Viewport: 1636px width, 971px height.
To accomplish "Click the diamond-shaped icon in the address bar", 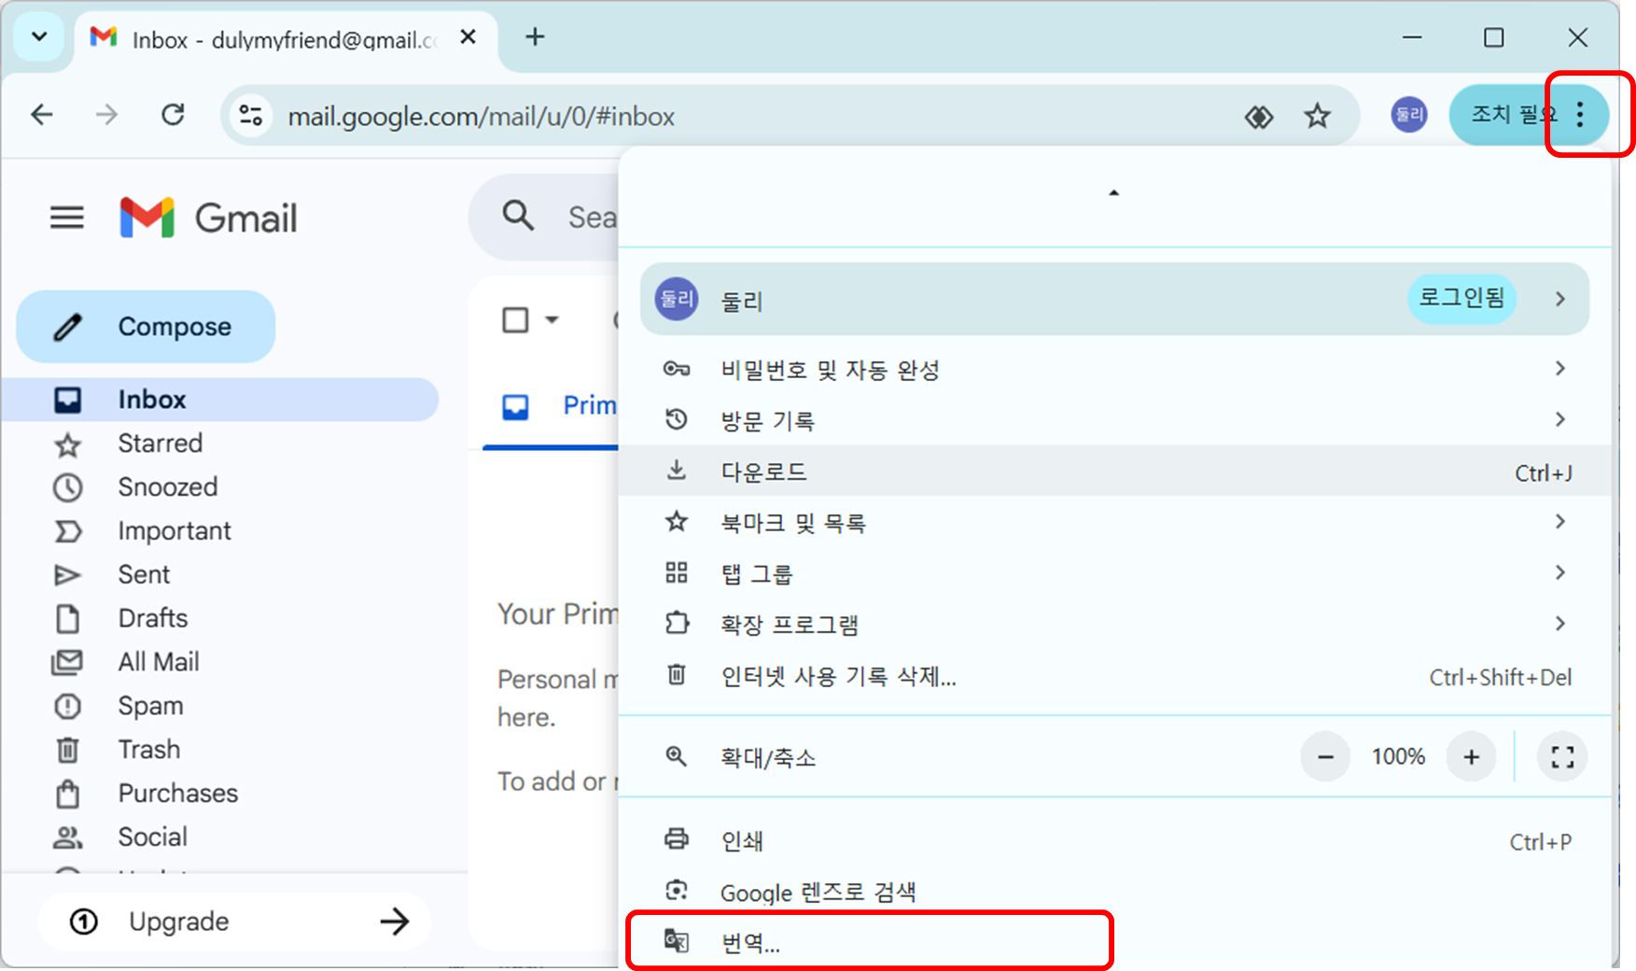I will (1259, 117).
